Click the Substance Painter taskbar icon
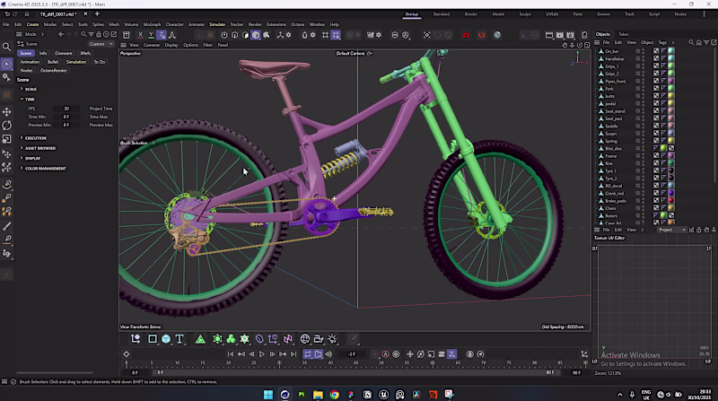 click(x=302, y=395)
